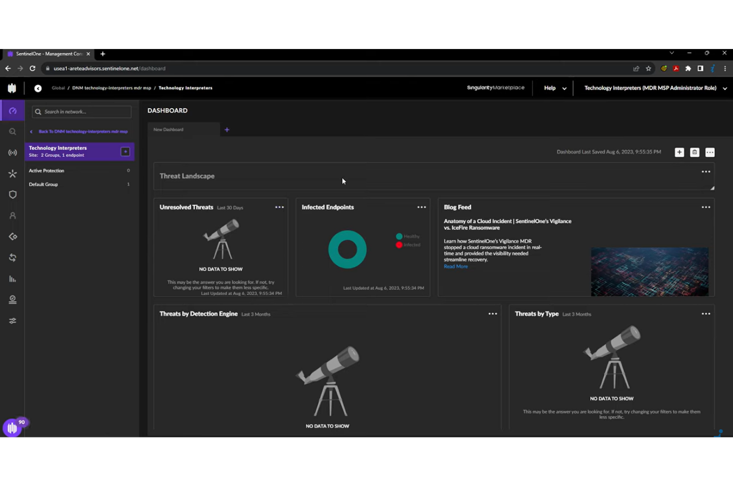This screenshot has width=733, height=489.
Task: Select the Dashboard icon in the sidebar
Action: pos(12,110)
